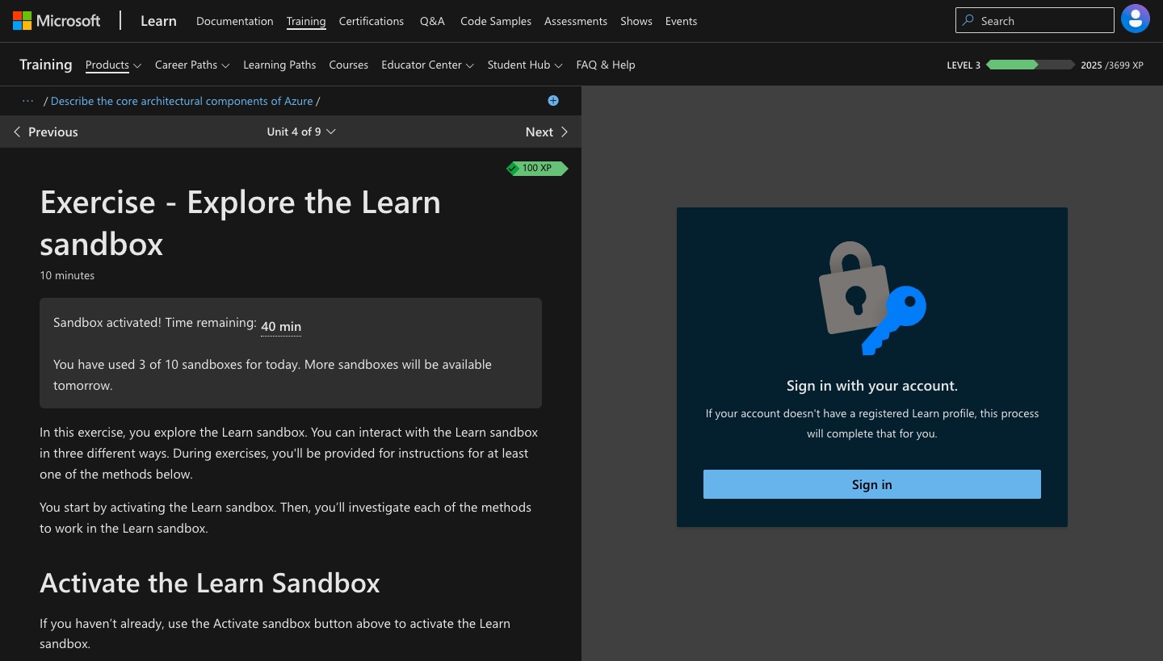The image size is (1163, 661).
Task: Click the 2025 /3699 XP counter
Action: click(x=1112, y=65)
